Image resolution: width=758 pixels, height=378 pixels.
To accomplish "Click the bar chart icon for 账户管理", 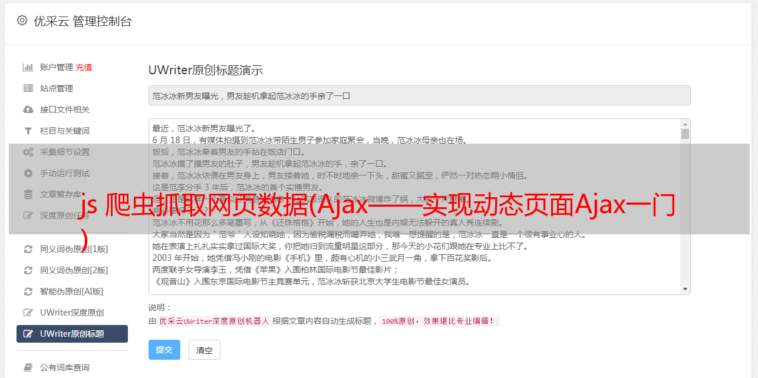I will click(28, 67).
